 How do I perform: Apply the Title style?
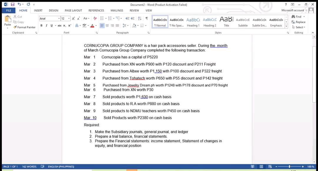(x=226, y=22)
